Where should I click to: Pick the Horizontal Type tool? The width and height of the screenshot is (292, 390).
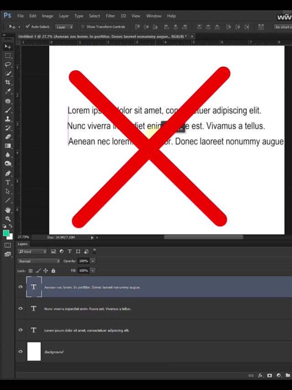click(8, 182)
